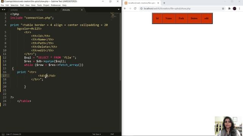Viewport: 243px width, 136px height.
Task: Toggle the side panel switcher in status bar
Action: (x=3, y=134)
